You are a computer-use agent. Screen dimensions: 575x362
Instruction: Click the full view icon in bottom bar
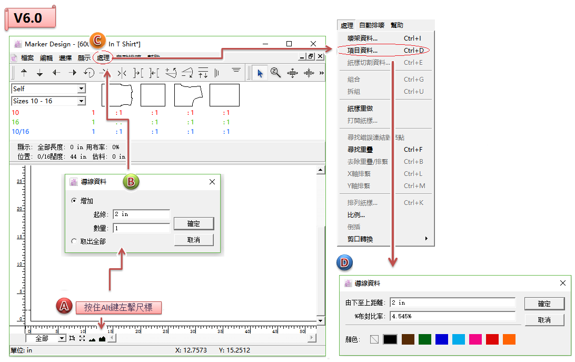tap(82, 338)
